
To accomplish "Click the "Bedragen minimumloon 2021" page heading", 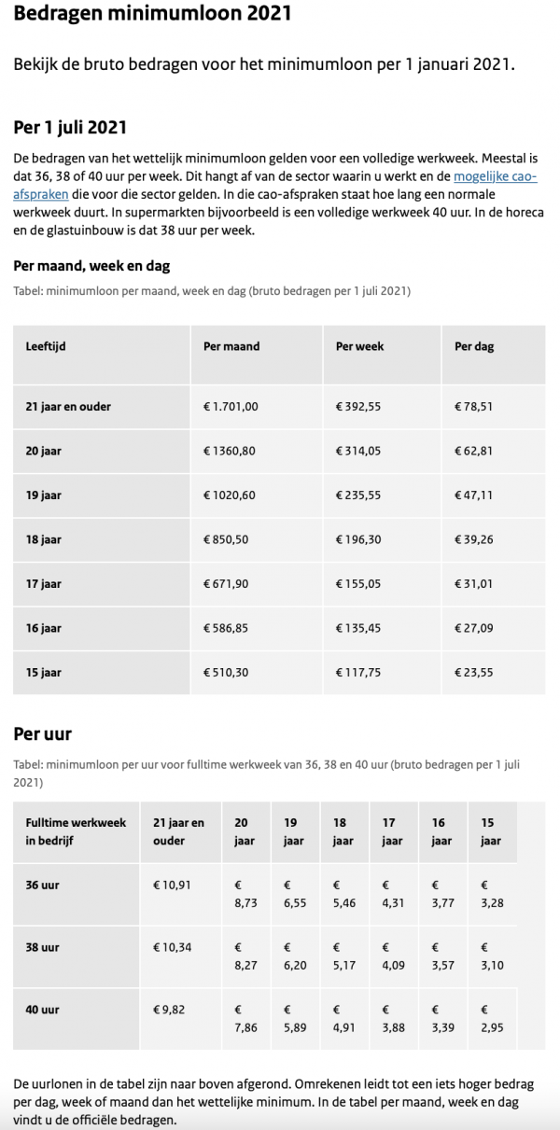I will (152, 15).
